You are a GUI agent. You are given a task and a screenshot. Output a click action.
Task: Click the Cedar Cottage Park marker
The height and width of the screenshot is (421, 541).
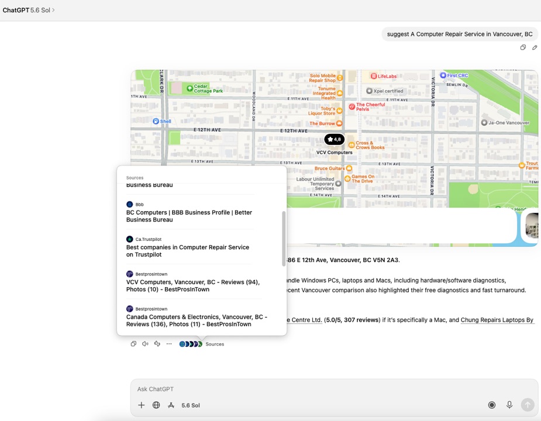point(189,88)
